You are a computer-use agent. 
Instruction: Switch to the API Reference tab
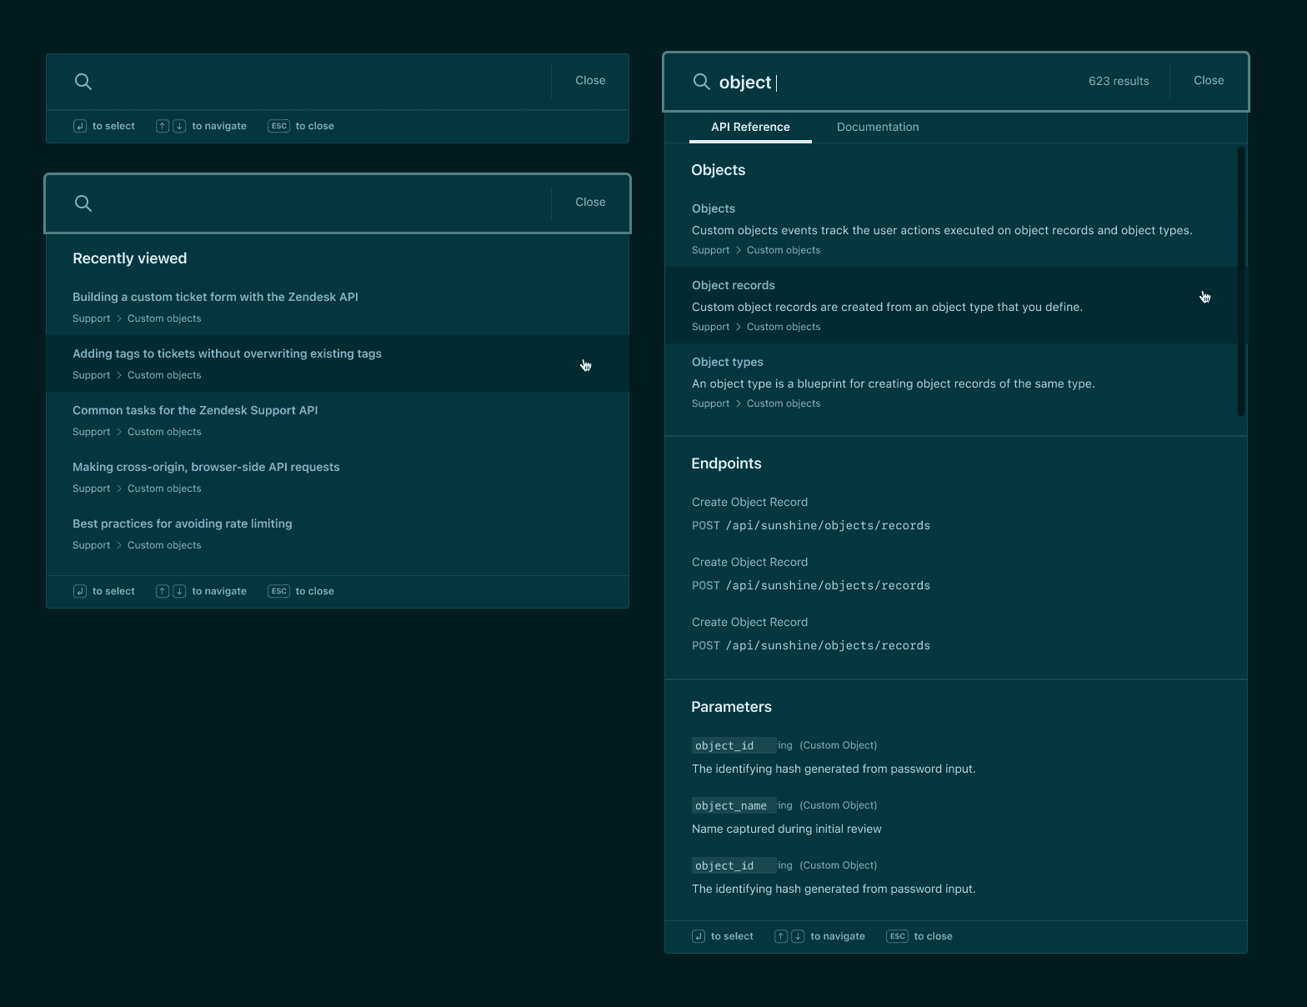pyautogui.click(x=750, y=127)
